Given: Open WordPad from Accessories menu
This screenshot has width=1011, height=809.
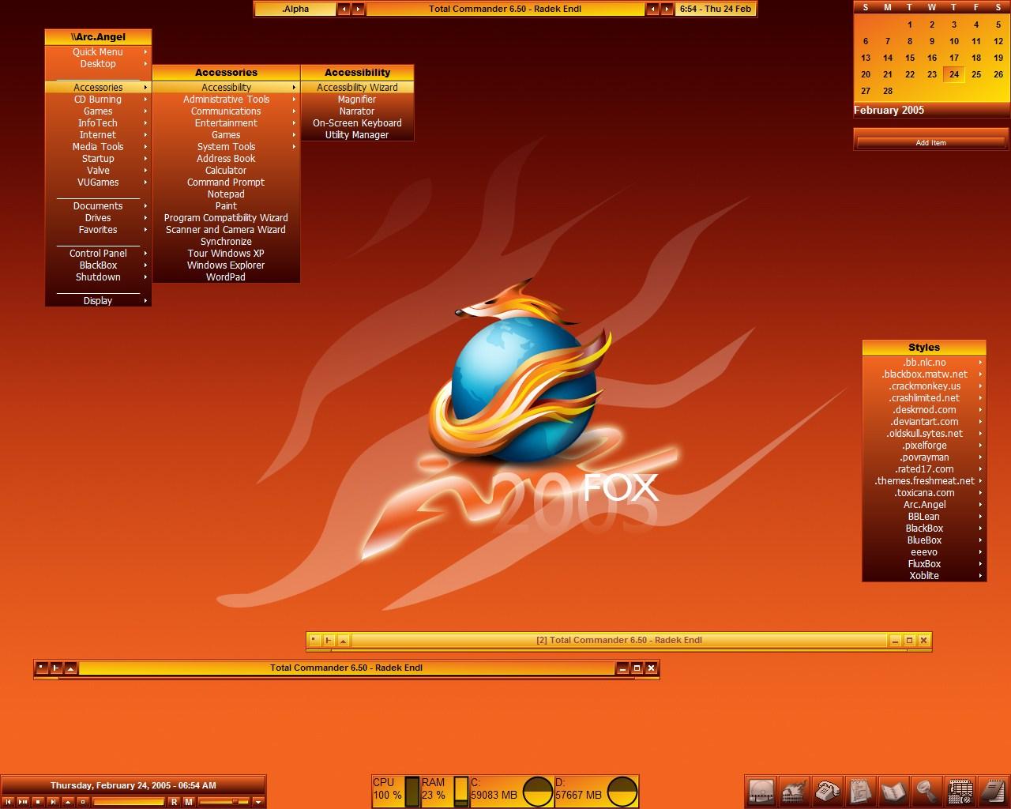Looking at the screenshot, I should pyautogui.click(x=226, y=277).
